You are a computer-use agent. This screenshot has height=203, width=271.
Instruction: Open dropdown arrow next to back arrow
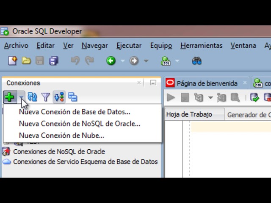(x=122, y=61)
